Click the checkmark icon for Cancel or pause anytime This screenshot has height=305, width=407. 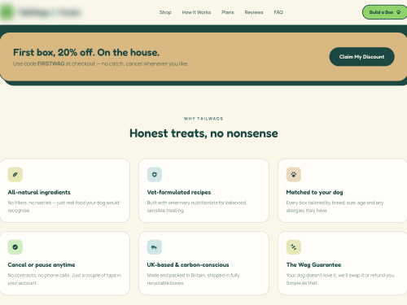15,247
